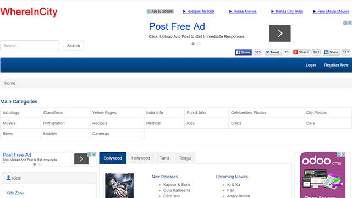The height and width of the screenshot is (198, 352).
Task: Click arrow button in small sidebar ad
Action: [81, 159]
